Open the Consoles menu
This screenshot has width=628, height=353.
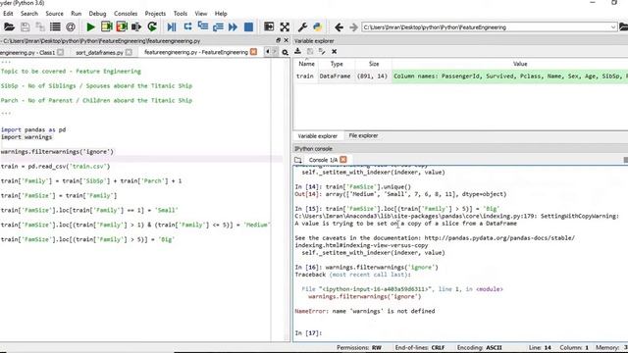coord(126,14)
